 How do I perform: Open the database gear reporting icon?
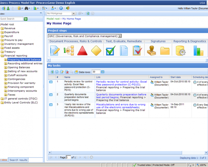pyautogui.click(x=180, y=51)
